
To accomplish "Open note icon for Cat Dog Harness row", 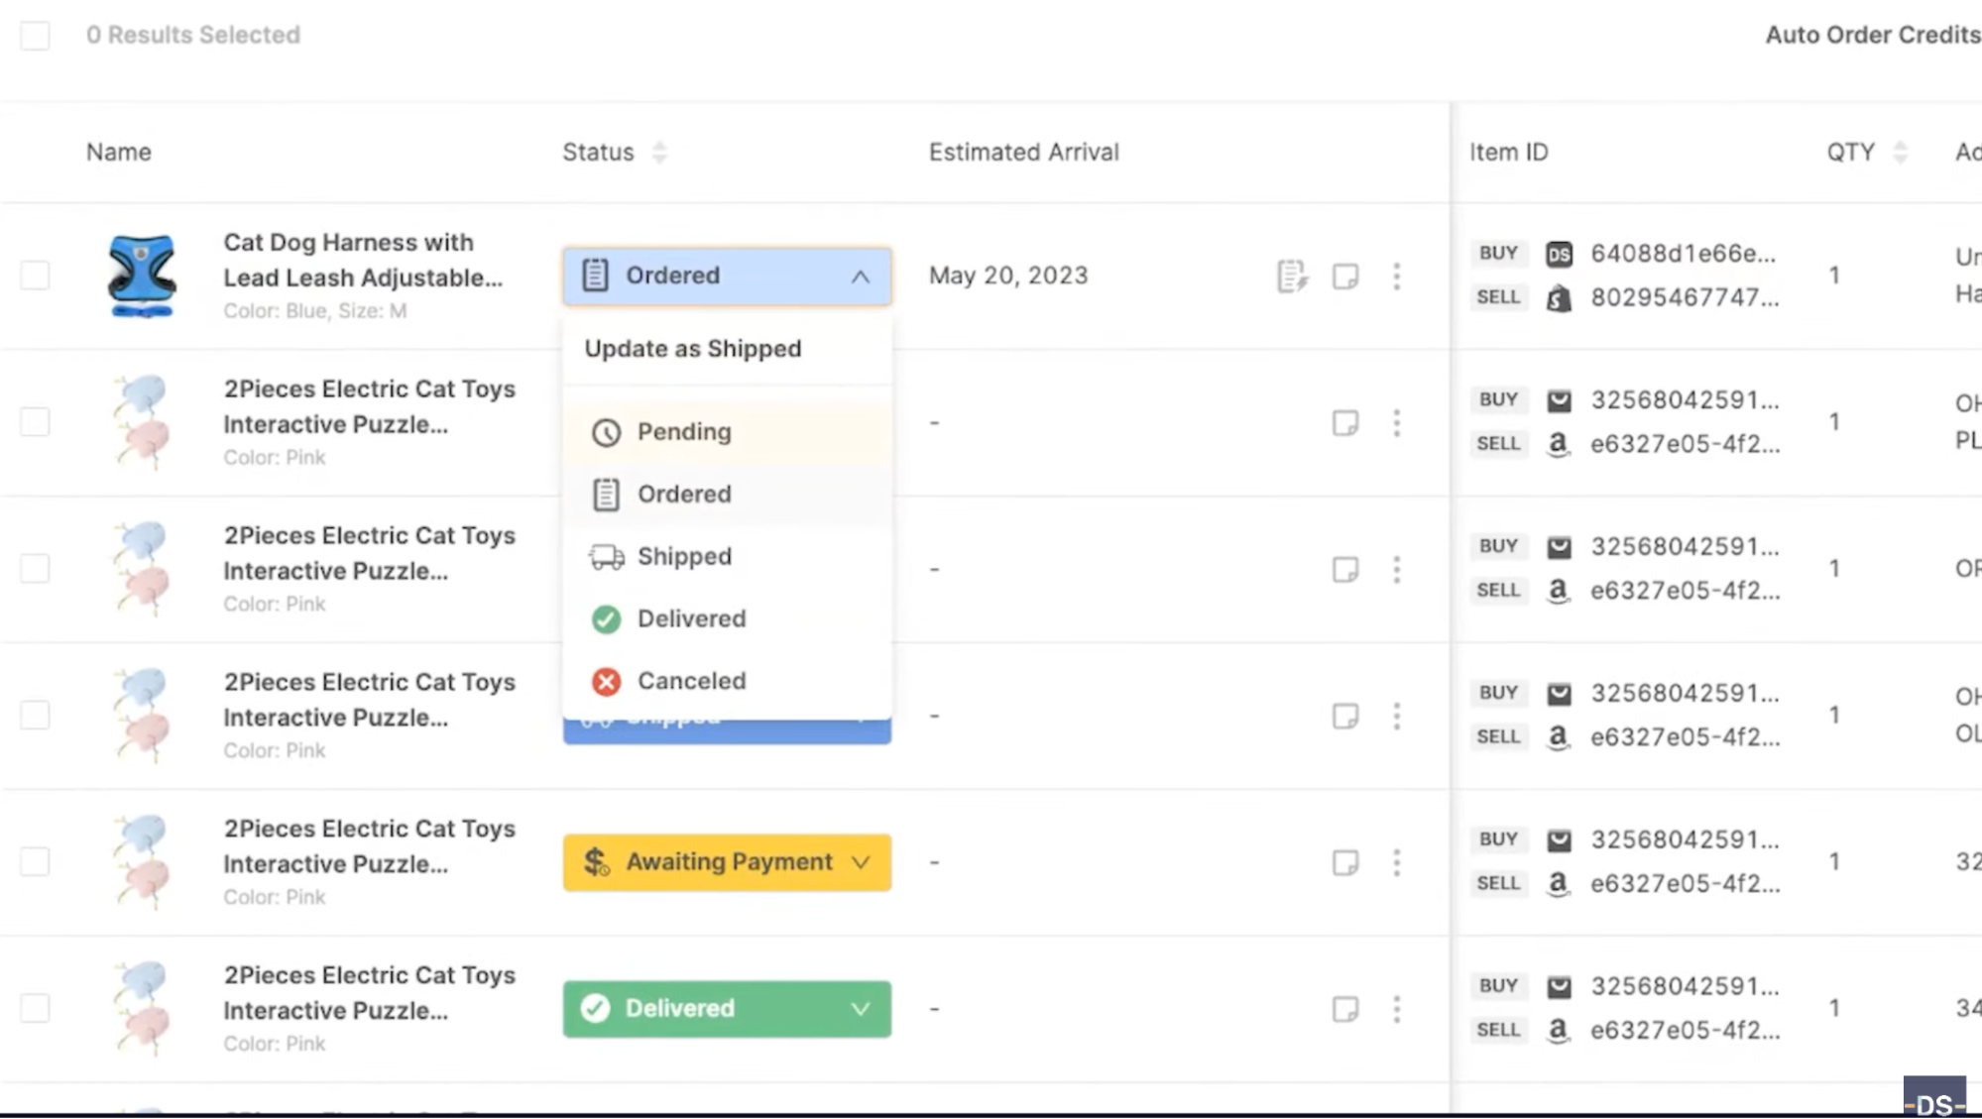I will [1345, 277].
